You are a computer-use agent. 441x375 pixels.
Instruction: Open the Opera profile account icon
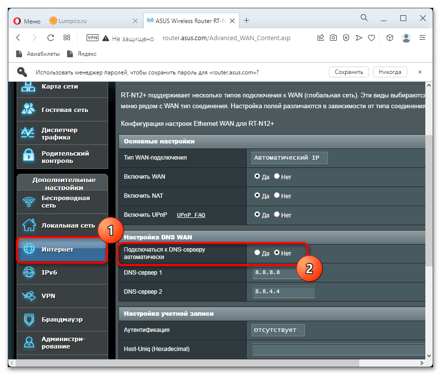(406, 38)
